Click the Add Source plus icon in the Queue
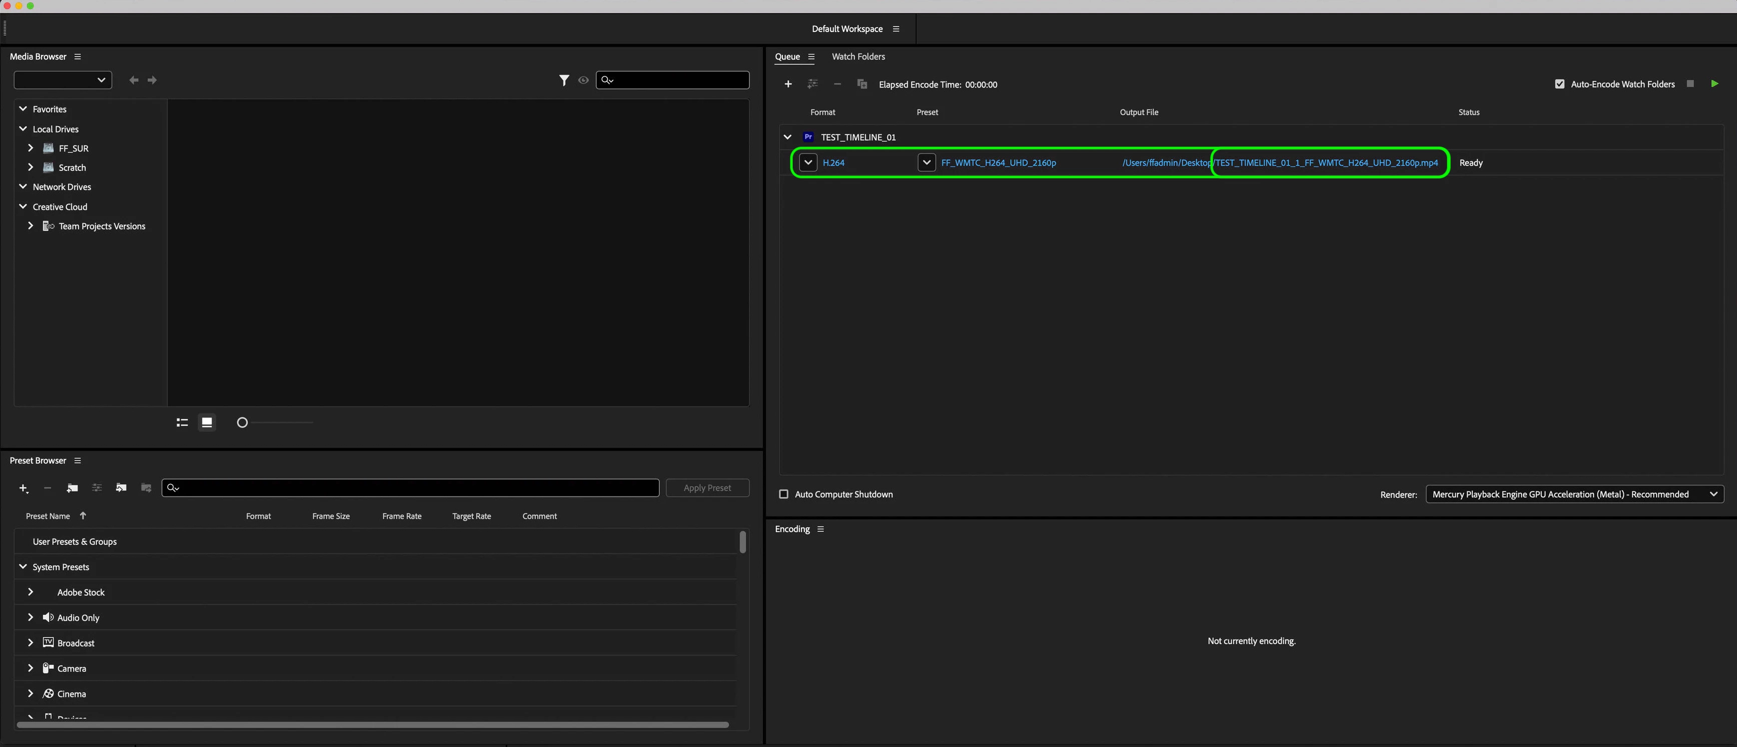Image resolution: width=1737 pixels, height=747 pixels. pyautogui.click(x=787, y=84)
